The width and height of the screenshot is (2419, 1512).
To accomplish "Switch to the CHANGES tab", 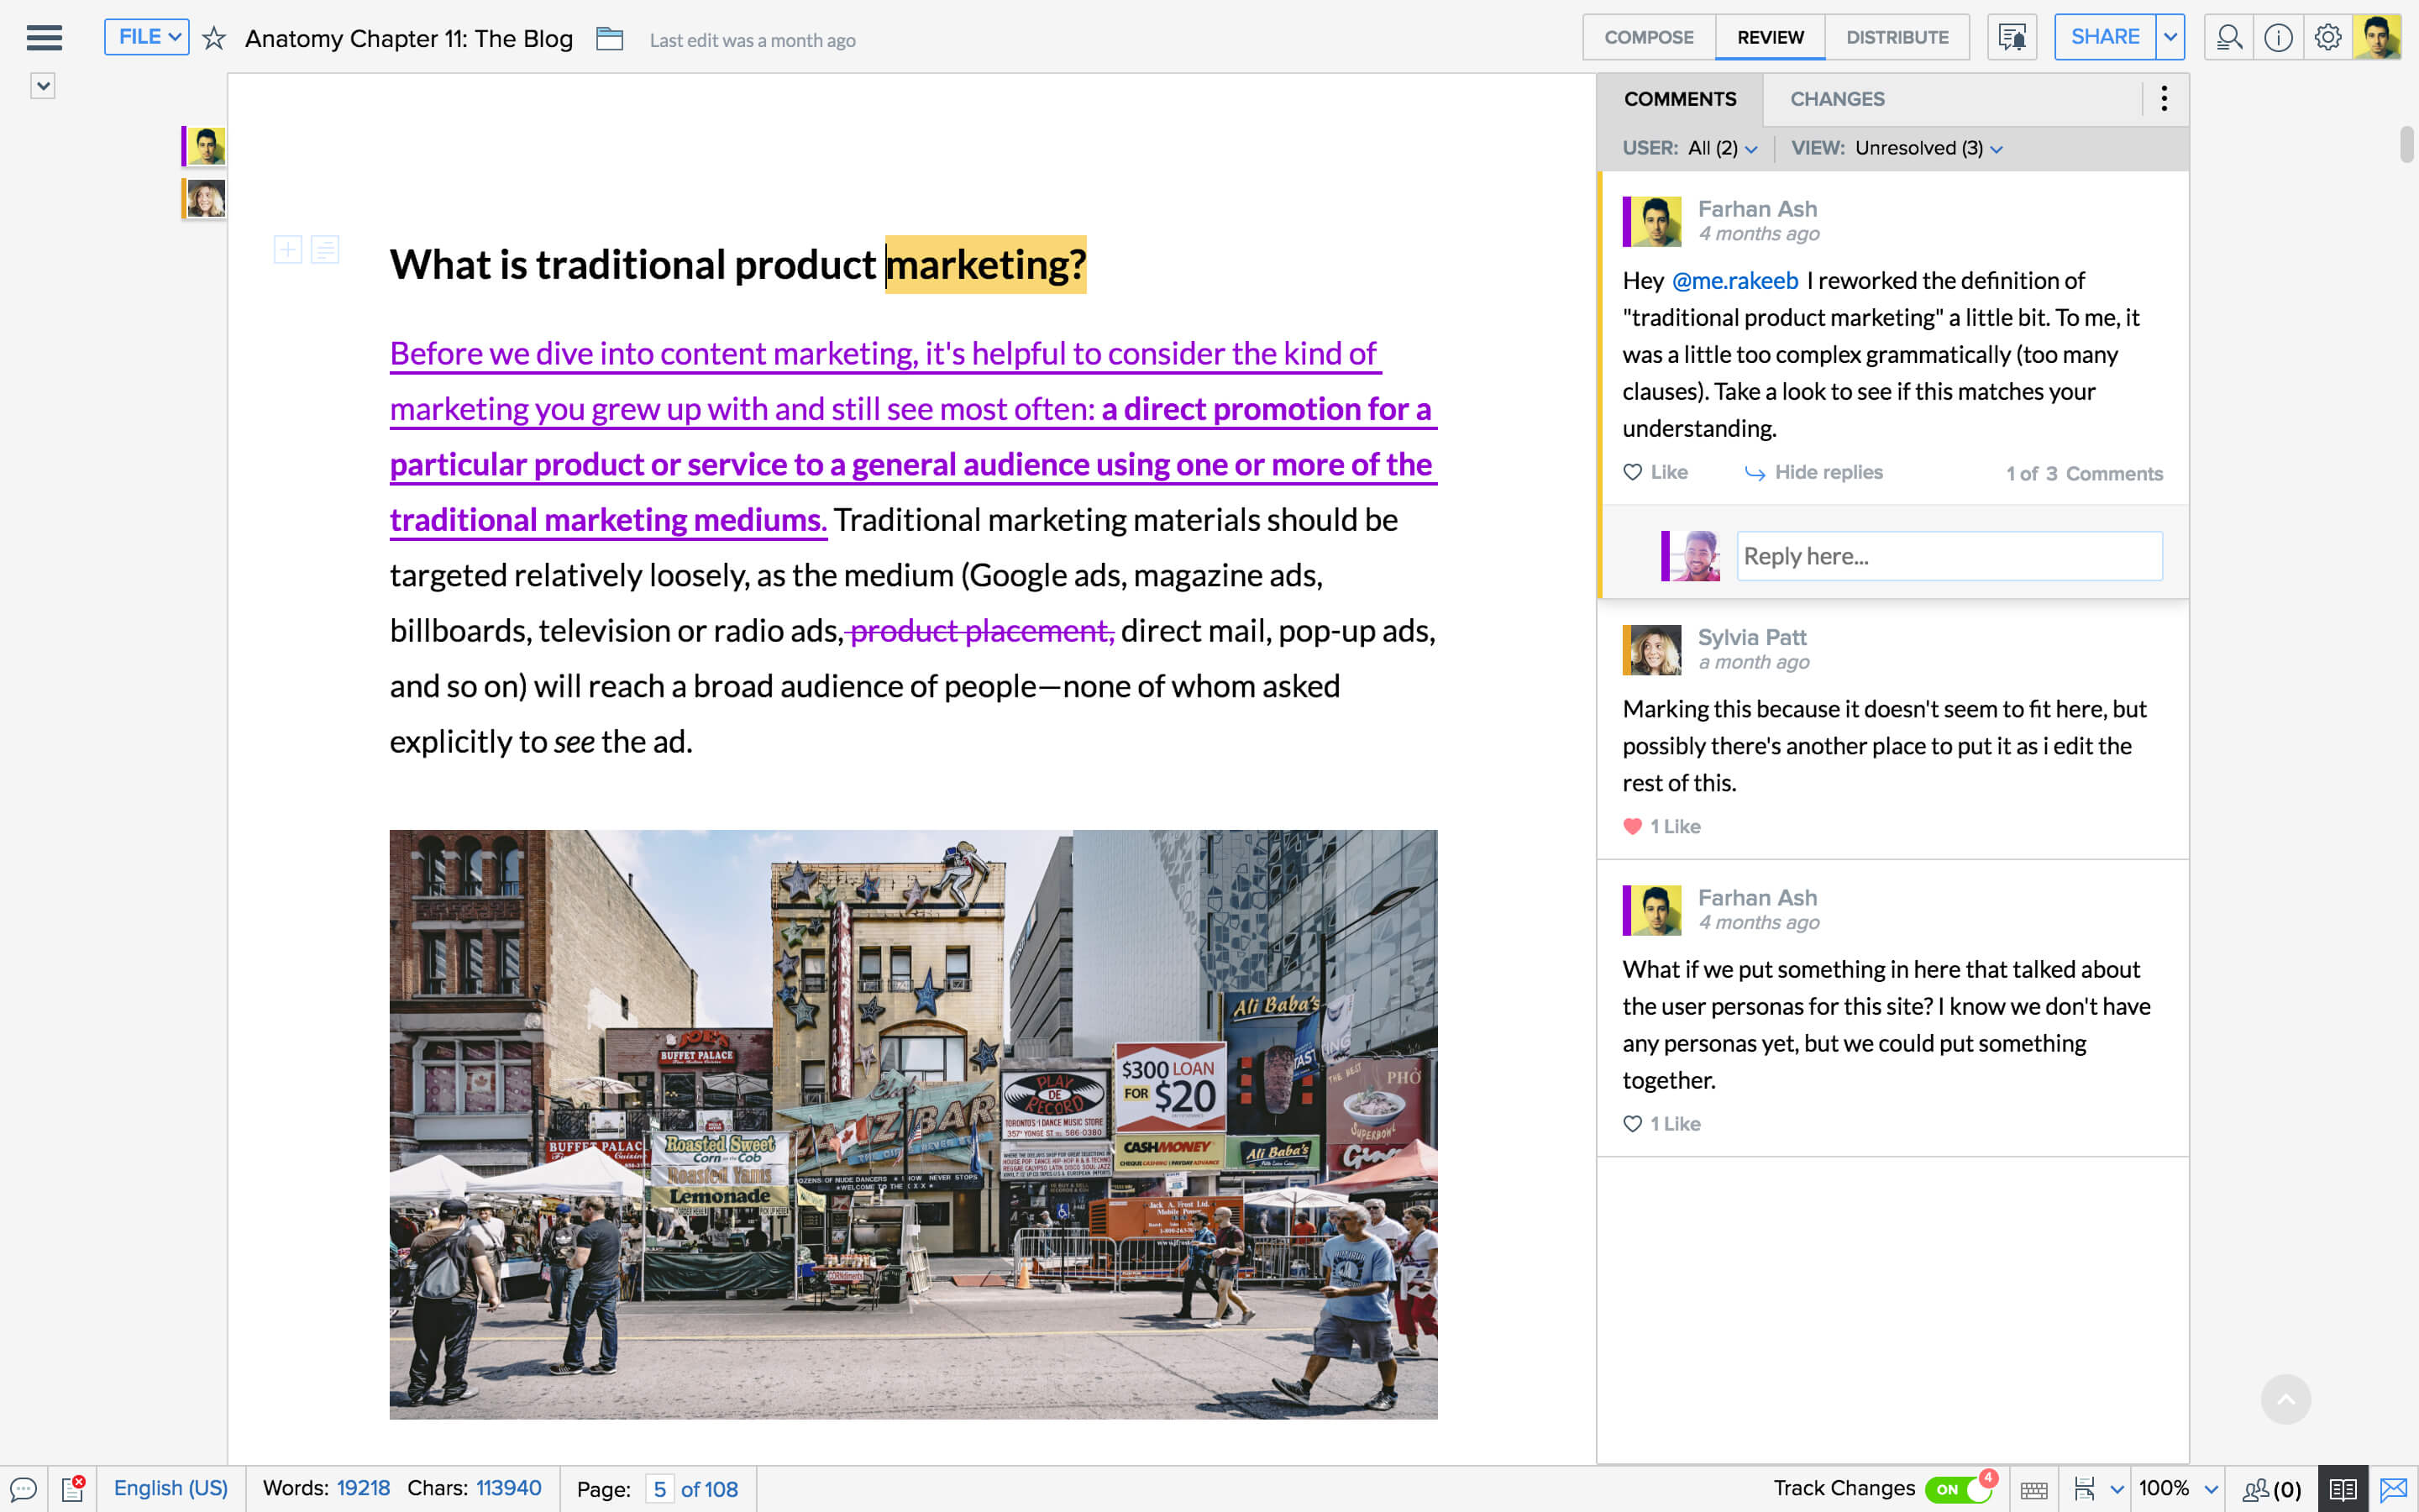I will [1836, 99].
